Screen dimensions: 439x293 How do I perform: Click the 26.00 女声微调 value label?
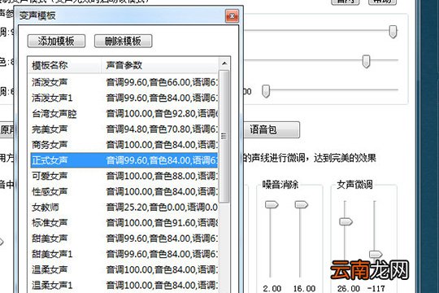[x=349, y=288]
